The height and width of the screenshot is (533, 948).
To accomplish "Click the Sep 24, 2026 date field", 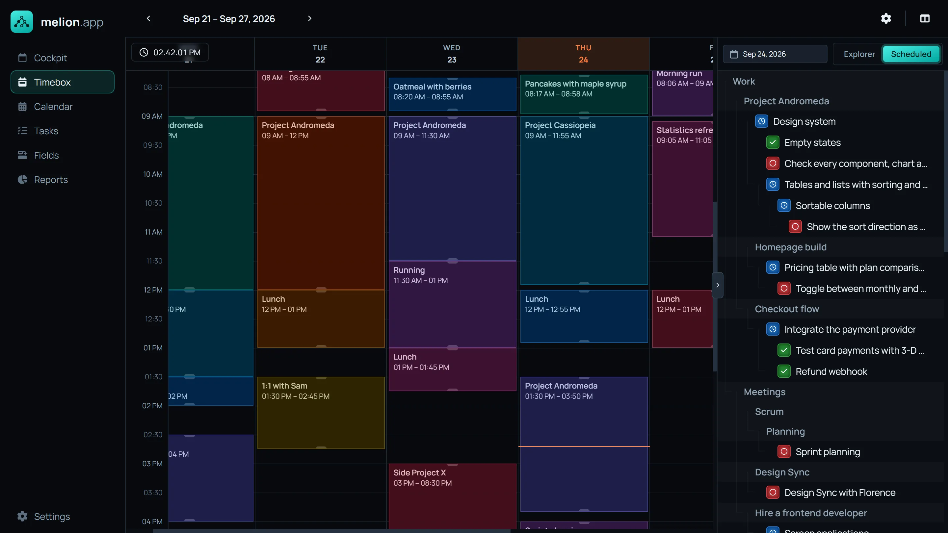I will (x=775, y=54).
